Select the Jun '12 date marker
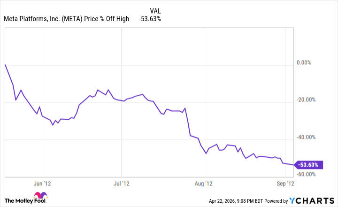The width and height of the screenshot is (338, 207). point(42,183)
